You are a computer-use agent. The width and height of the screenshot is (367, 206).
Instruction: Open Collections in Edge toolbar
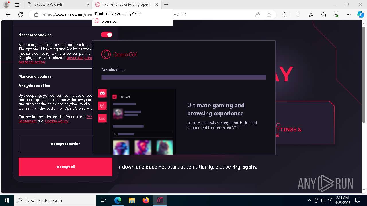click(x=323, y=15)
